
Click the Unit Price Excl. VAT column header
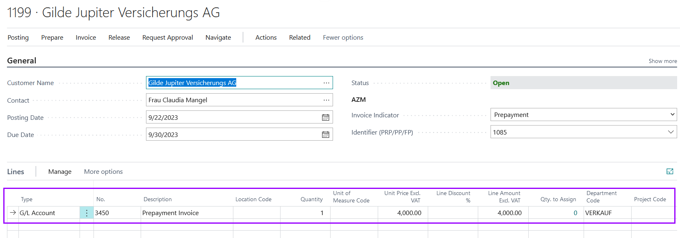(x=402, y=197)
